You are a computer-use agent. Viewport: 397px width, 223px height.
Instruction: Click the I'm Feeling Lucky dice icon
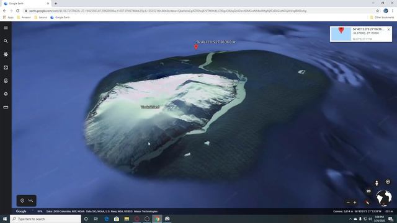[x=6, y=68]
